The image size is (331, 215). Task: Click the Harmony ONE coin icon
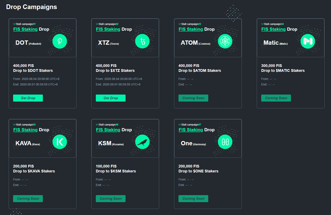point(225,142)
